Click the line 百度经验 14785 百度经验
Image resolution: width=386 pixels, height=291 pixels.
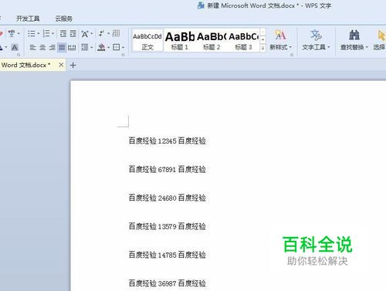click(168, 255)
